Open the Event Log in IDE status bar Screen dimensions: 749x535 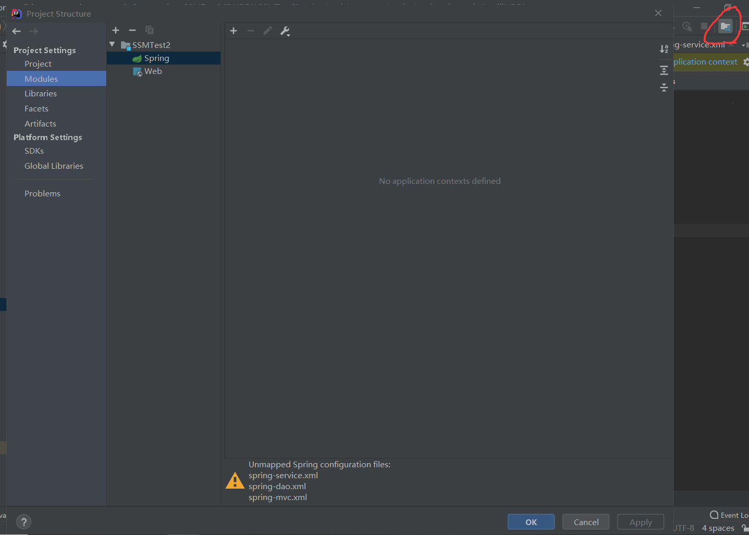point(729,515)
